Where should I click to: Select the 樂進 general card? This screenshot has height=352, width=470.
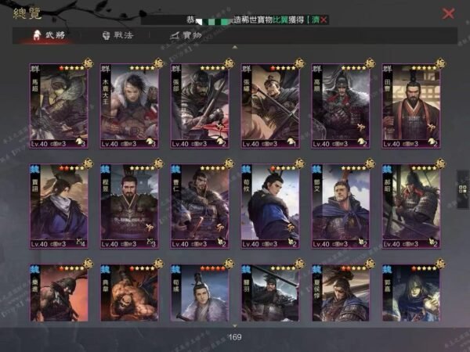[59, 293]
